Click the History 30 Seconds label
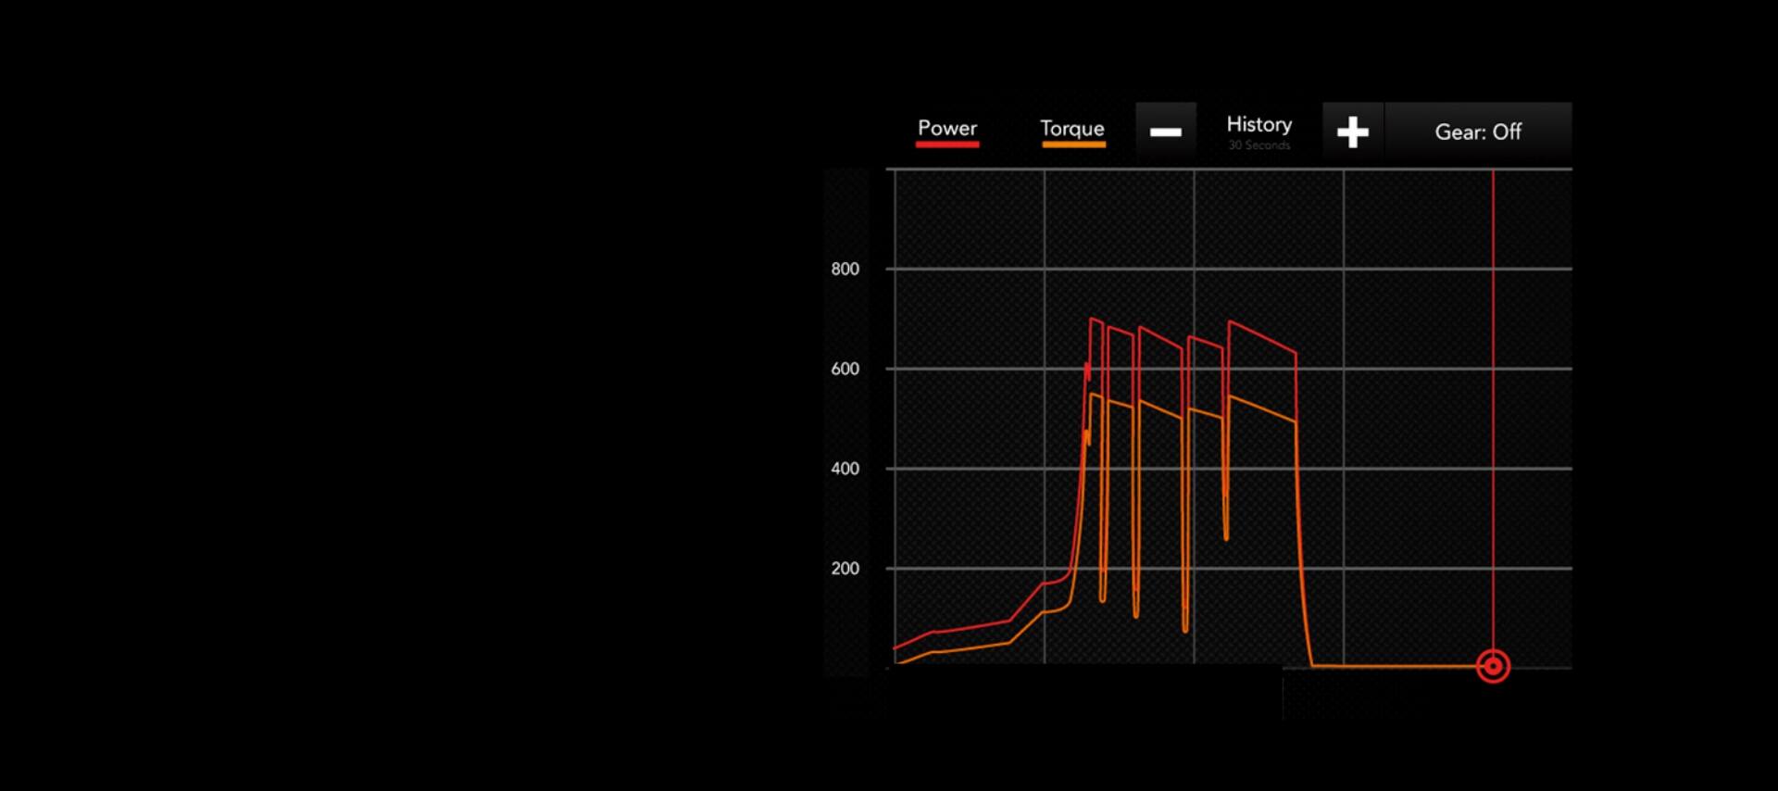1778x791 pixels. 1259,132
